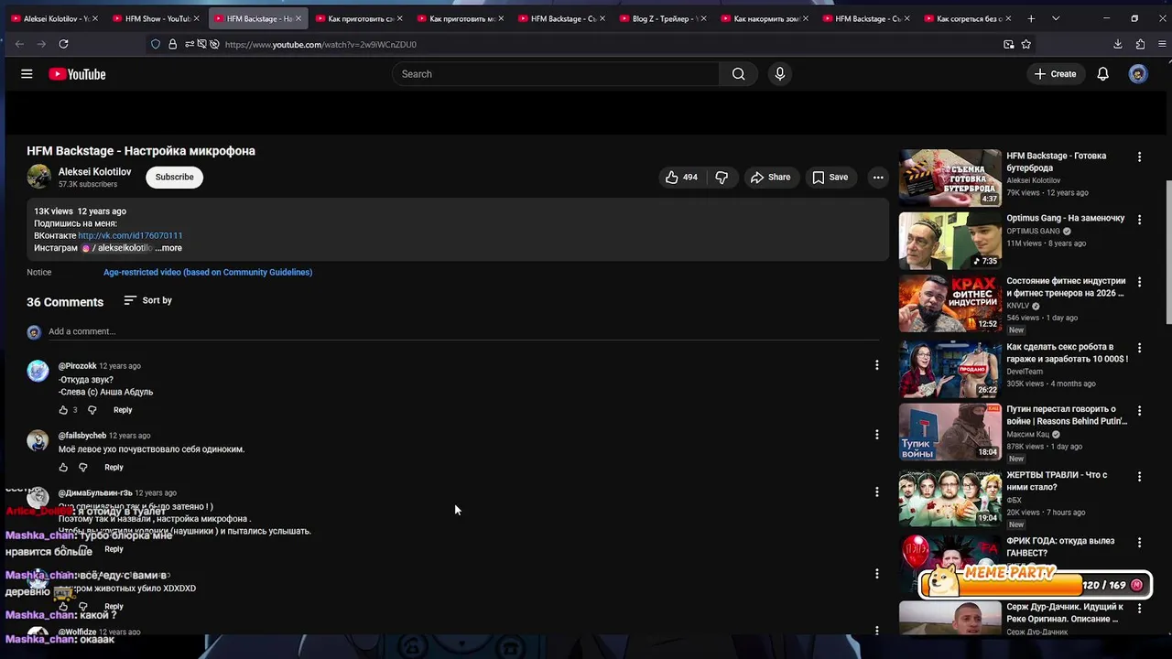
Task: Subscribe to Aleksei Kolotilov
Action: tap(174, 178)
